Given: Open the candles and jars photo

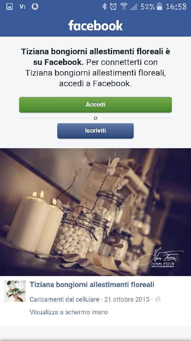Looking at the screenshot, I should pyautogui.click(x=95, y=212).
